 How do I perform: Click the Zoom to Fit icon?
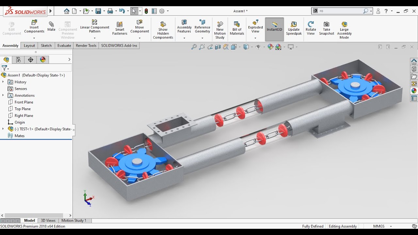tap(194, 47)
